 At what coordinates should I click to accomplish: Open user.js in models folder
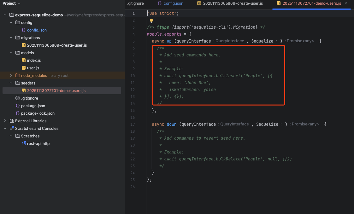click(x=33, y=68)
